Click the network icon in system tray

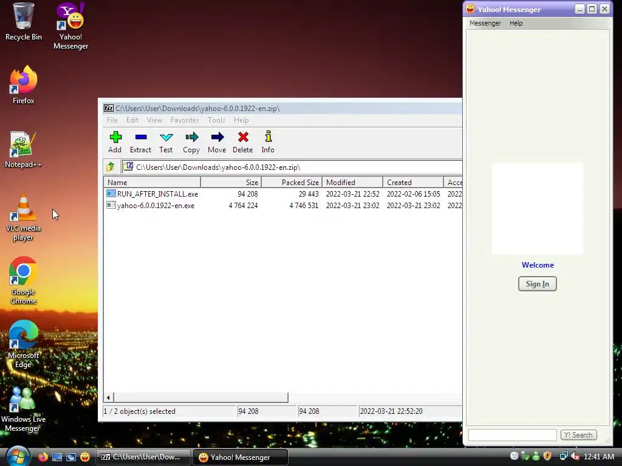click(x=563, y=456)
